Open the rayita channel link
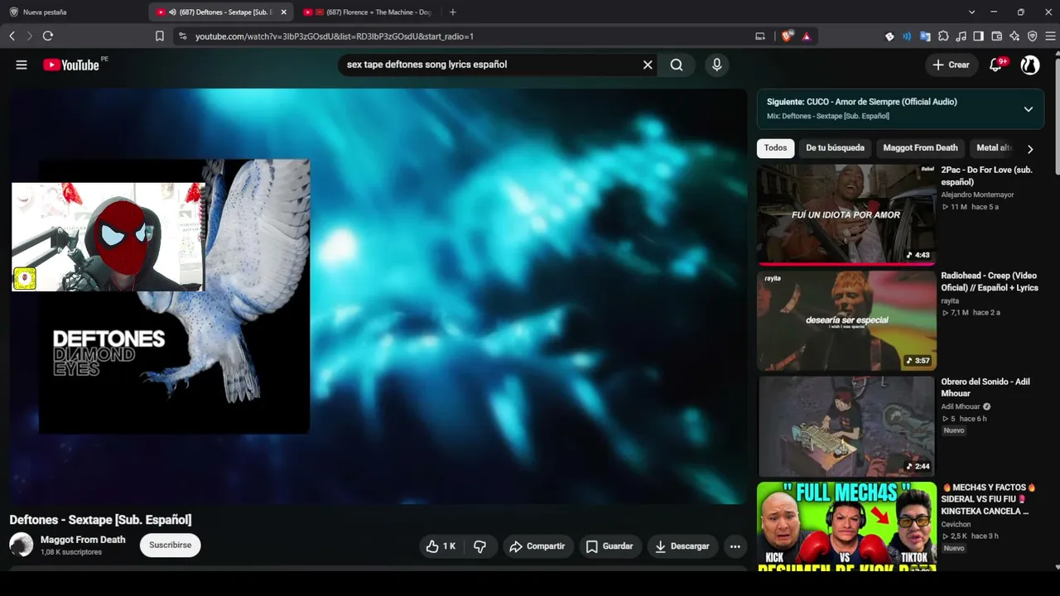 click(x=950, y=300)
